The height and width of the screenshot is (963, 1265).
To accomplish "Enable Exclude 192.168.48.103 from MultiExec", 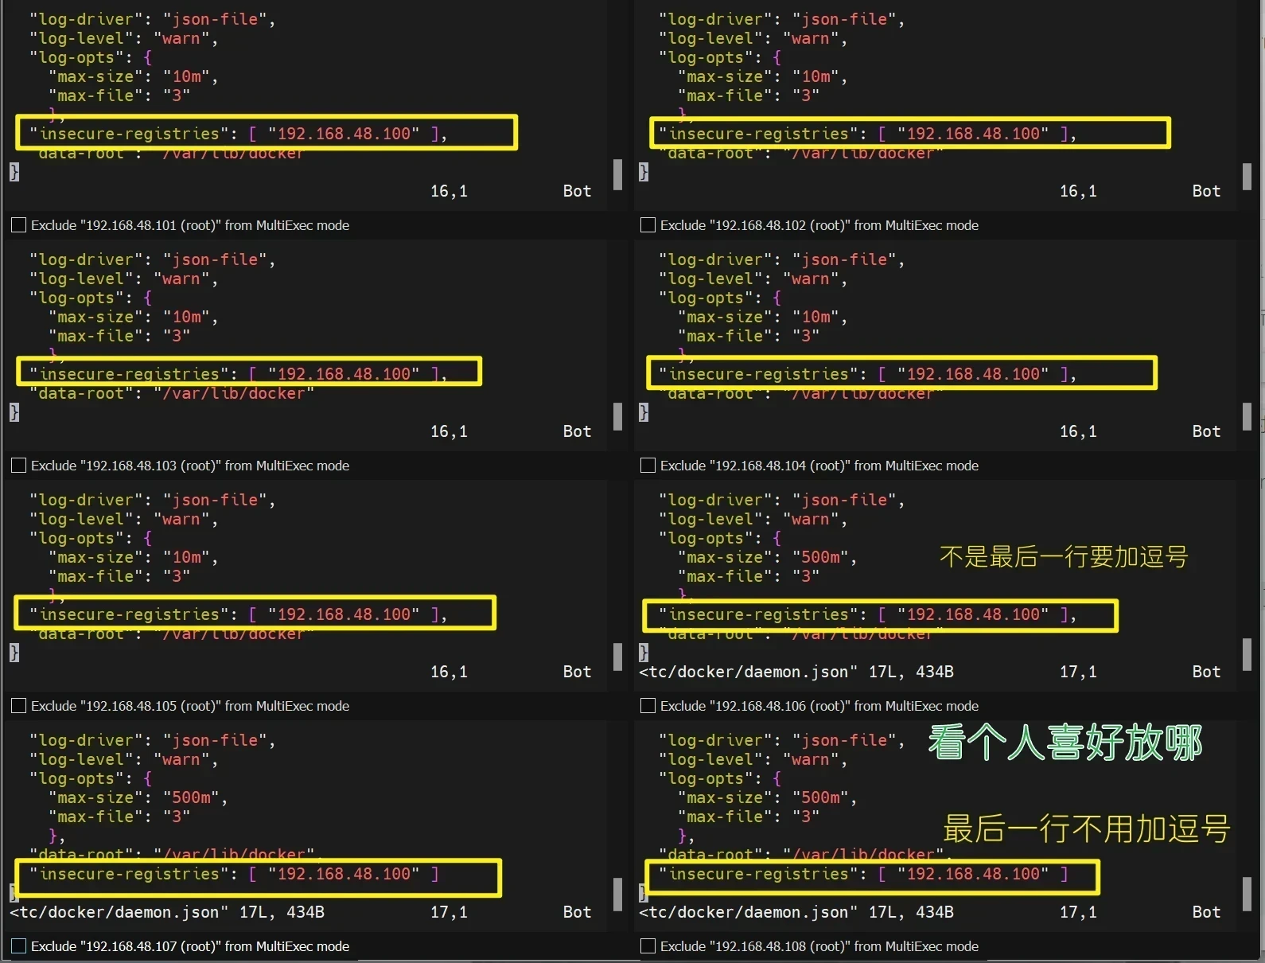I will [x=19, y=466].
